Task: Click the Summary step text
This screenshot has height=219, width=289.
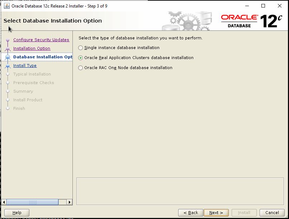Action: point(23,91)
